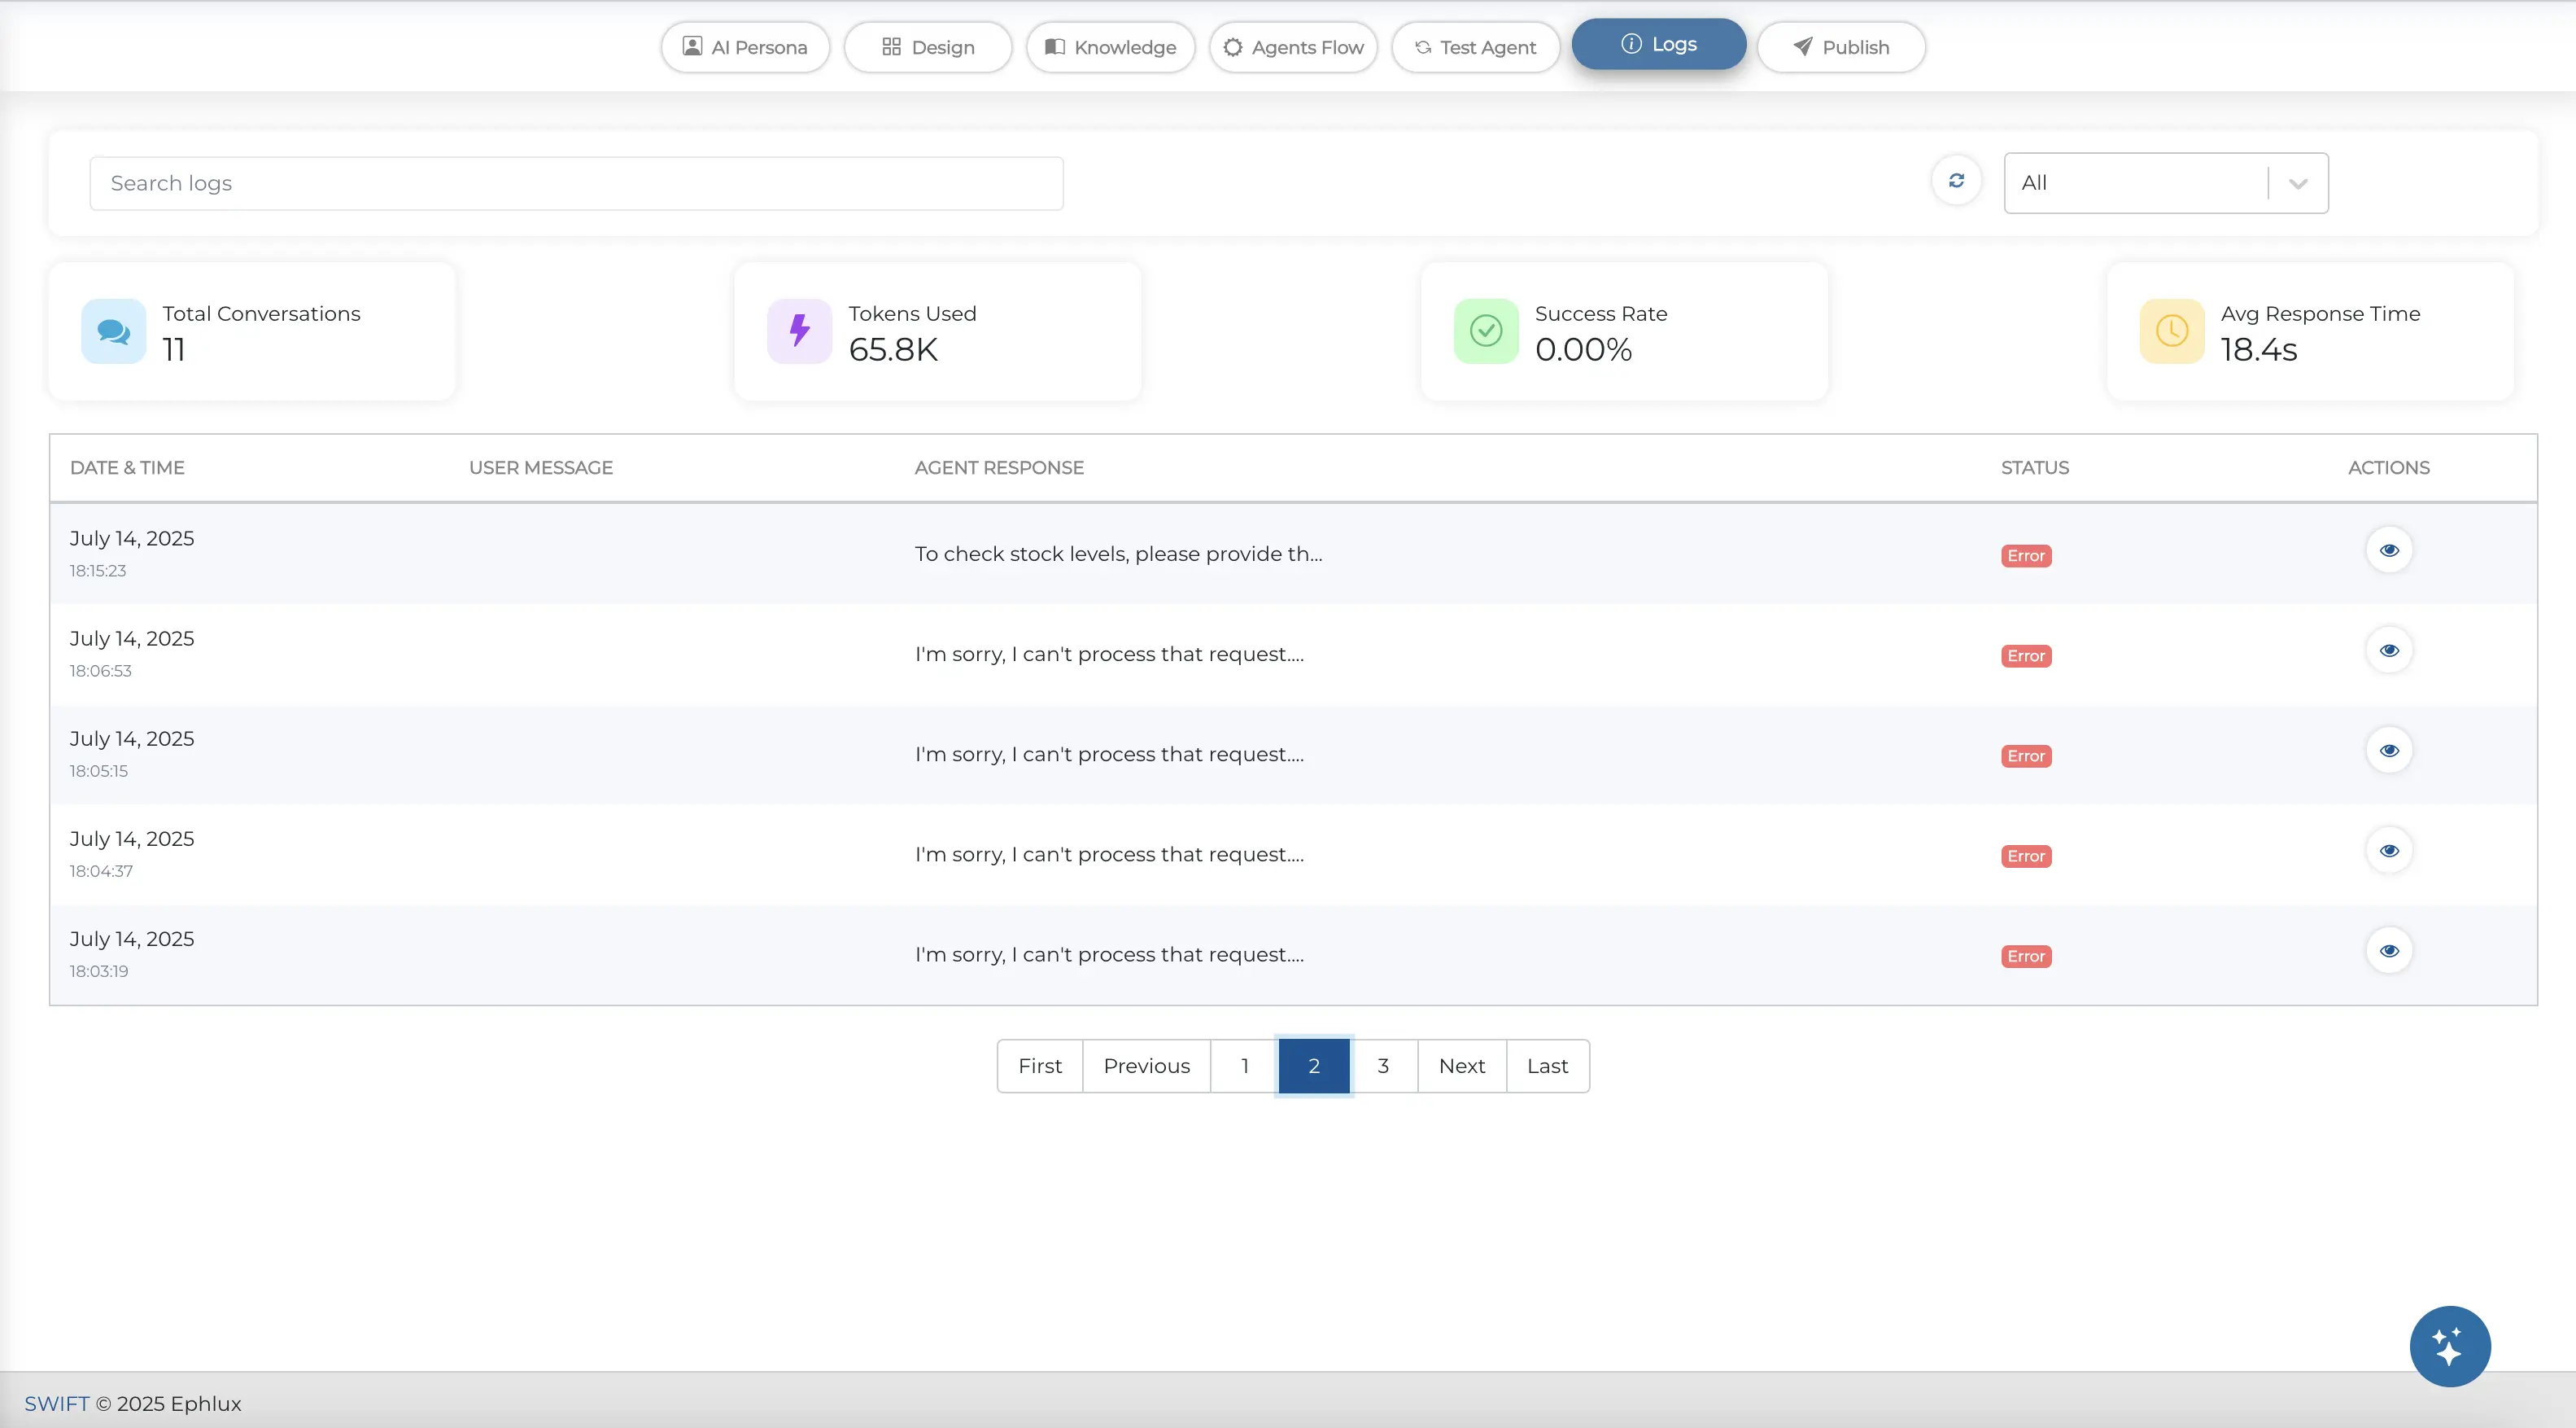Switch to the AI Persona tab
Screen dimensions: 2576x1428
745,47
